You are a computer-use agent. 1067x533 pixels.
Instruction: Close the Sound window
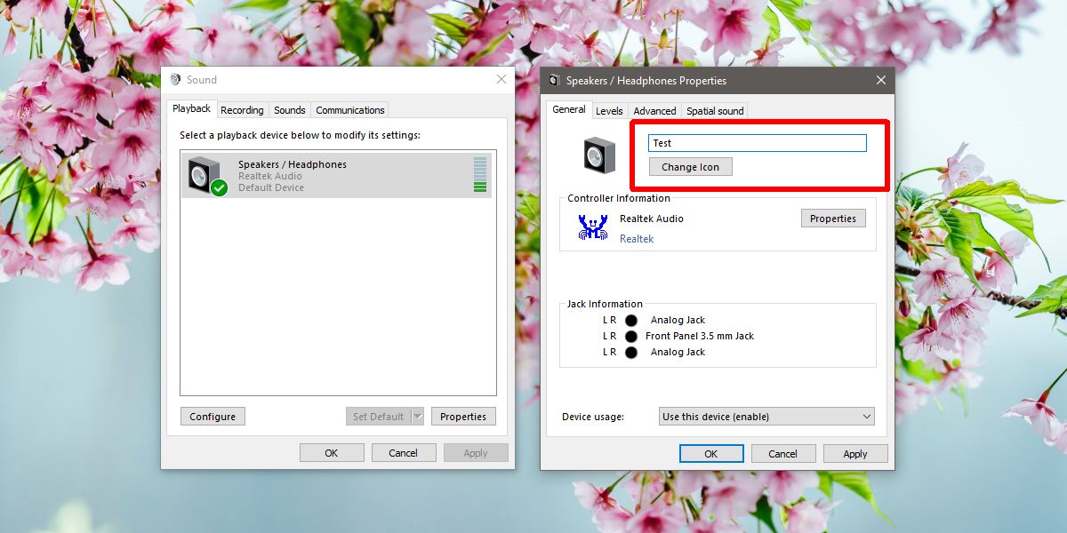501,79
